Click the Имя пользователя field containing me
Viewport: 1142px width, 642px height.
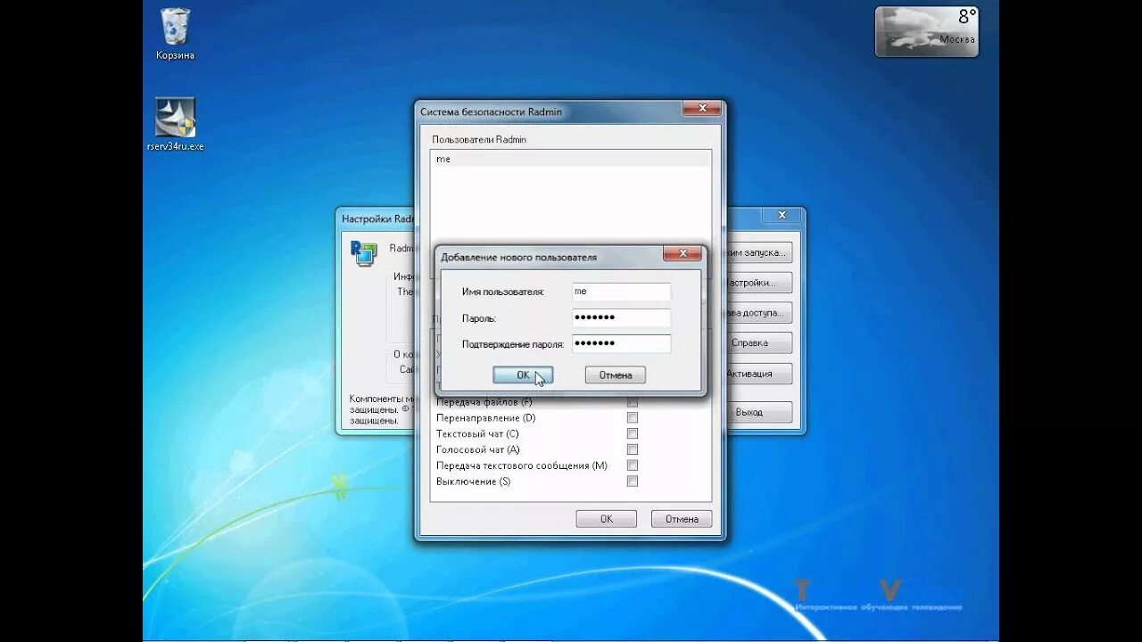[x=621, y=292]
